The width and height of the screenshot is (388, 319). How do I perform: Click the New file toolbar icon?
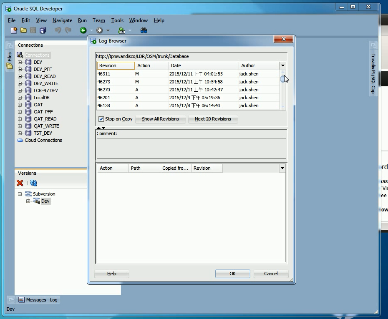click(14, 30)
